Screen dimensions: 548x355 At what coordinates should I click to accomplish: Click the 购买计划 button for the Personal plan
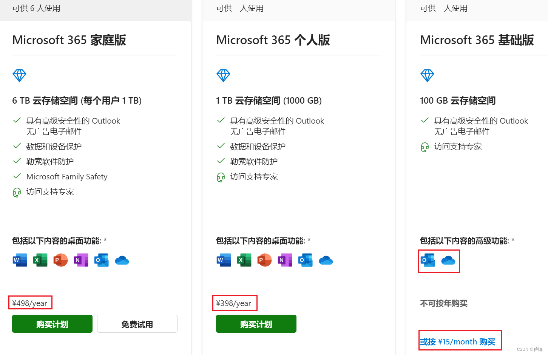[x=256, y=324]
